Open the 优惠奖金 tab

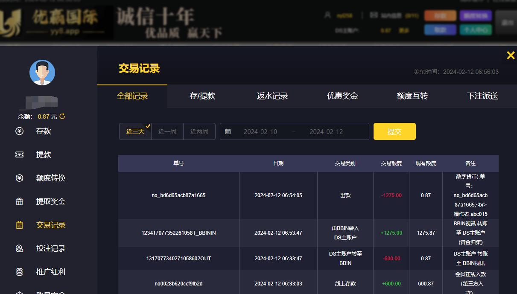pos(342,96)
